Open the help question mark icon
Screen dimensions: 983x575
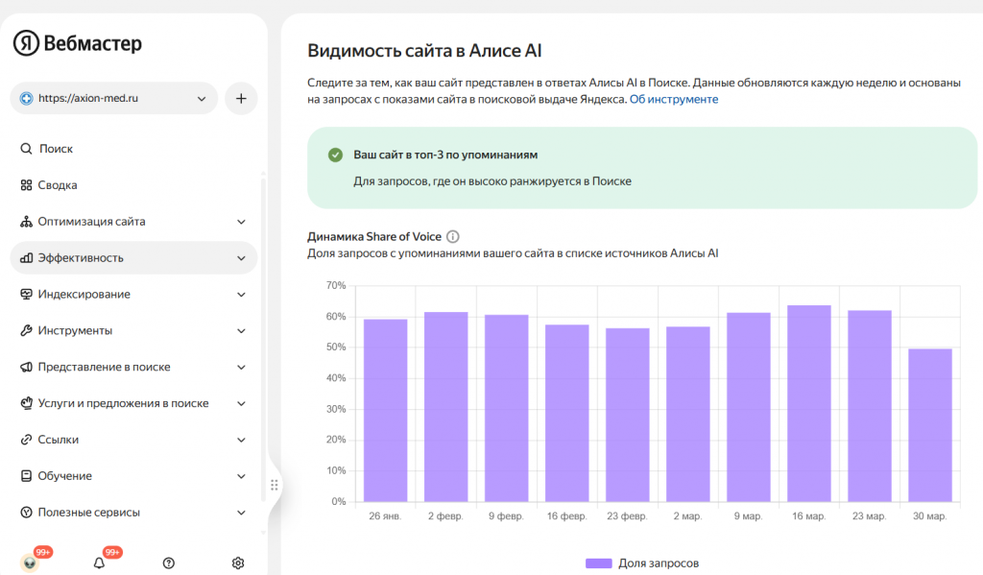(169, 563)
